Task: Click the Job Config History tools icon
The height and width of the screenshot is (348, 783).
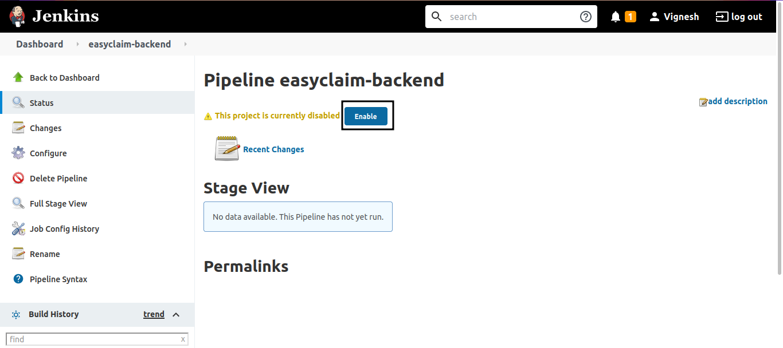Action: (18, 228)
